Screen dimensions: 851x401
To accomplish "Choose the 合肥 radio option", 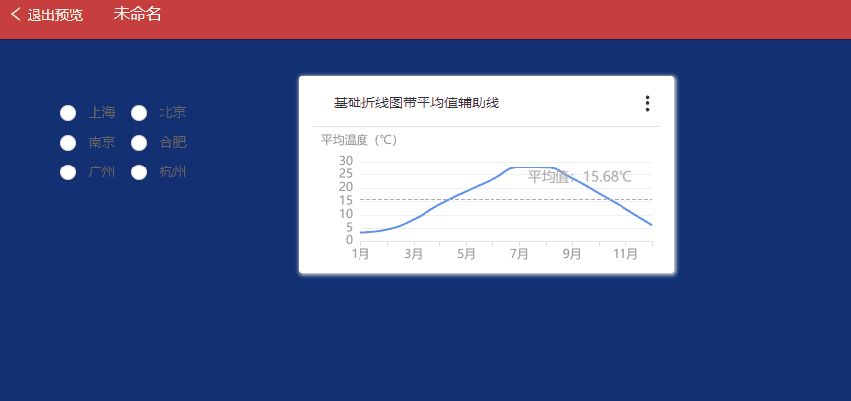I will click(x=139, y=143).
